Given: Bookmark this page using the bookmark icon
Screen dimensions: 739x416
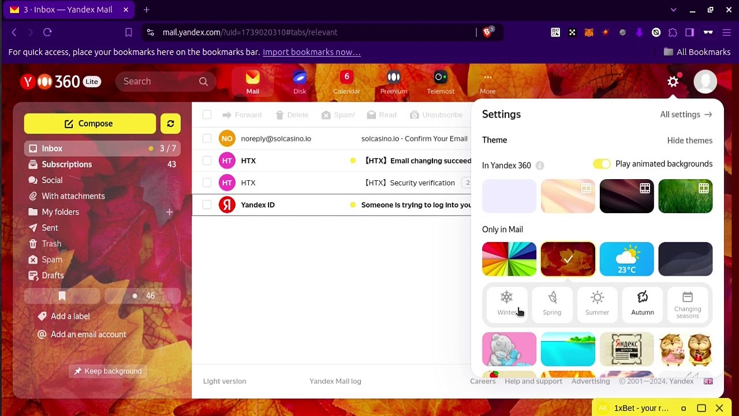Looking at the screenshot, I should (x=129, y=32).
